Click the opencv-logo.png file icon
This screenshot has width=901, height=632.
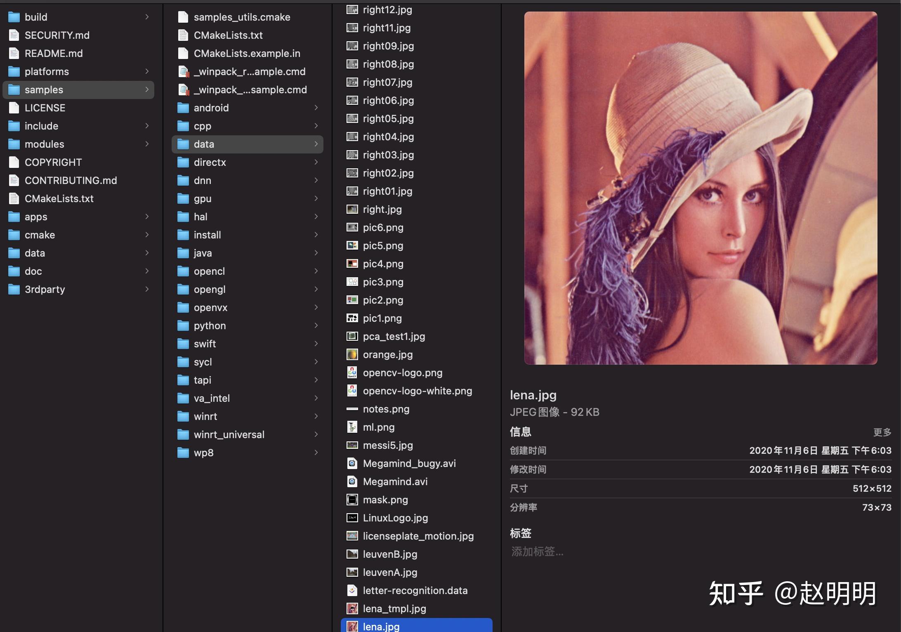352,373
